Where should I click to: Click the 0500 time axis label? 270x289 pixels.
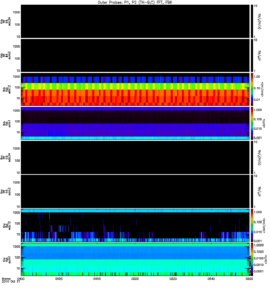point(135,279)
